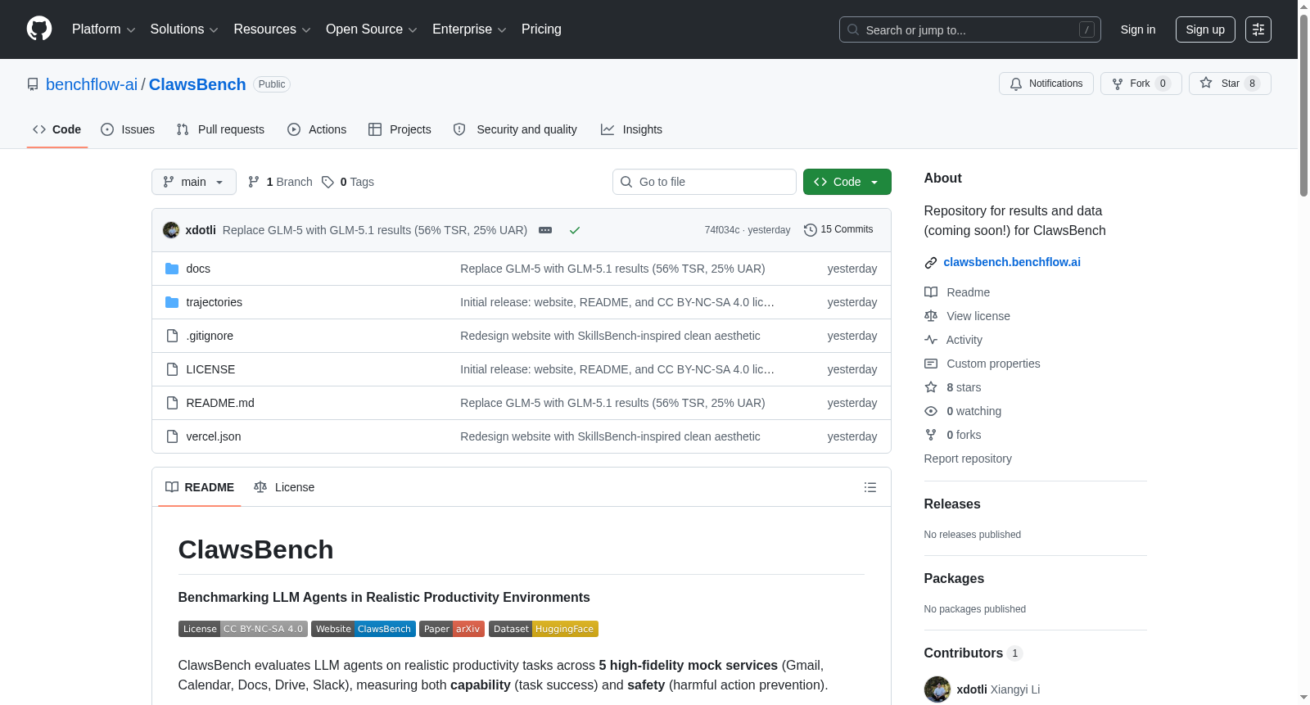Click the commits history clock icon

(x=811, y=230)
